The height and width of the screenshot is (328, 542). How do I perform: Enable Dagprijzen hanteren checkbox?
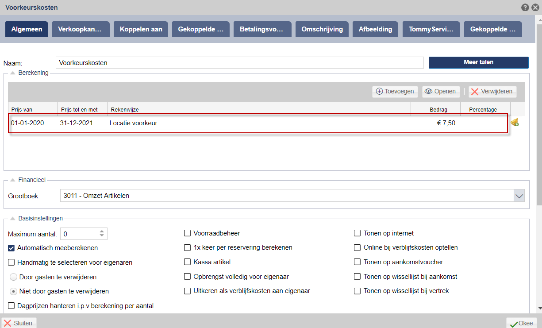point(12,305)
